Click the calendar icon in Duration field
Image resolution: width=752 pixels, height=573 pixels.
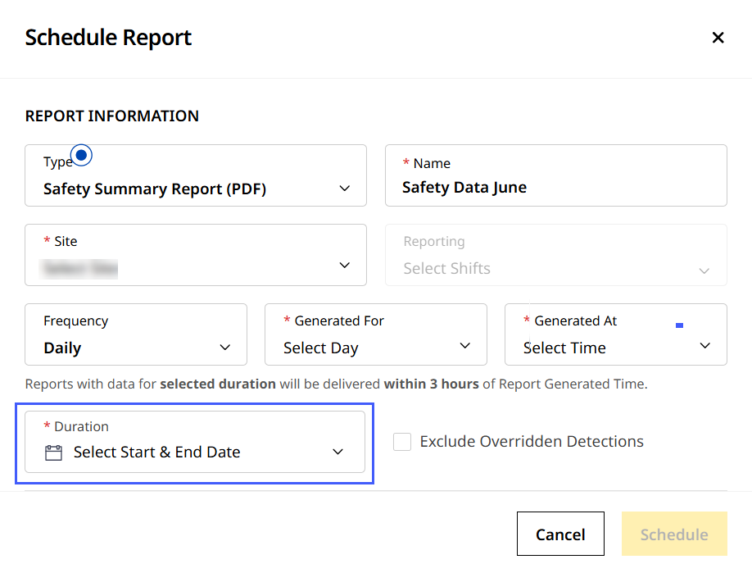(x=53, y=452)
